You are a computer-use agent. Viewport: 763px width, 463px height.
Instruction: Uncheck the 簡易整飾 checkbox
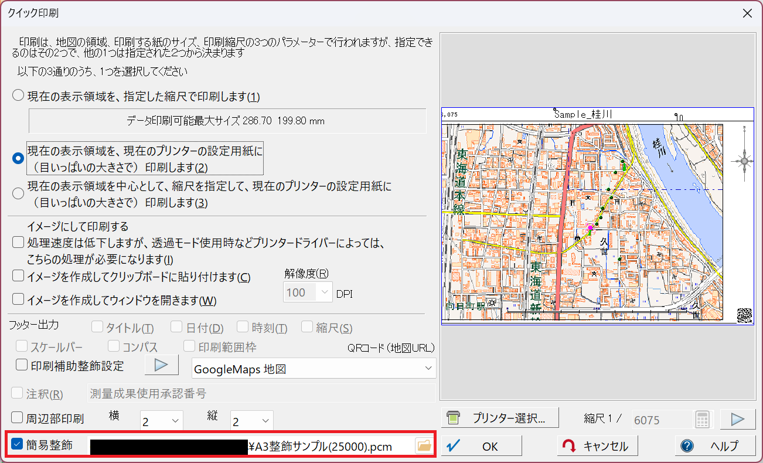click(16, 445)
